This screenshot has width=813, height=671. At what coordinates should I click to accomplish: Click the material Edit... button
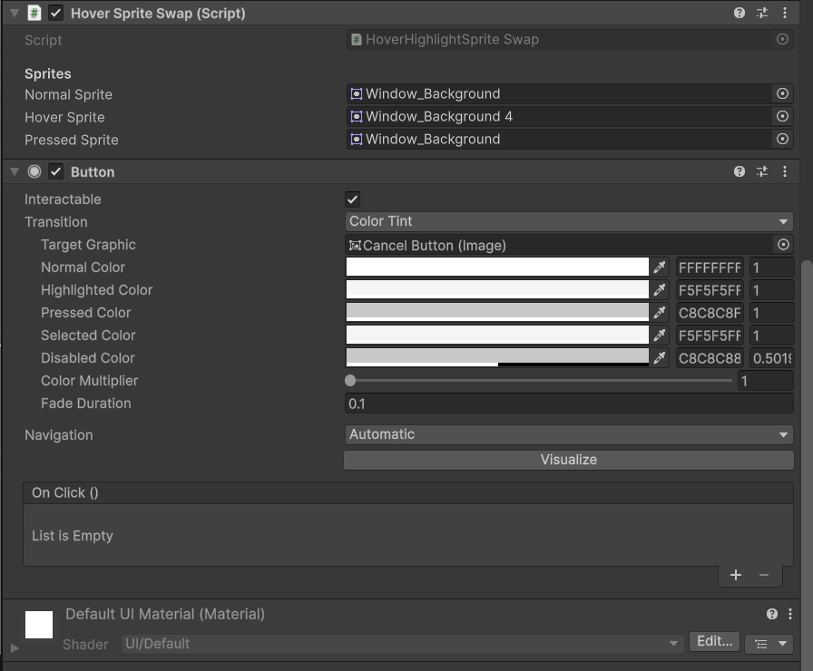(x=714, y=641)
